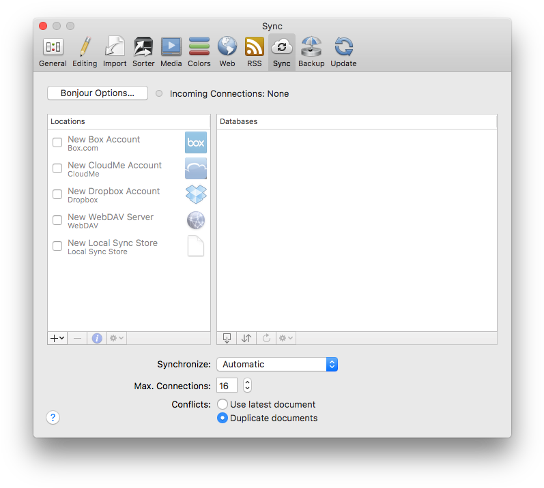Screen dimensions: 544x488
Task: Open the General preferences pane
Action: click(x=53, y=52)
